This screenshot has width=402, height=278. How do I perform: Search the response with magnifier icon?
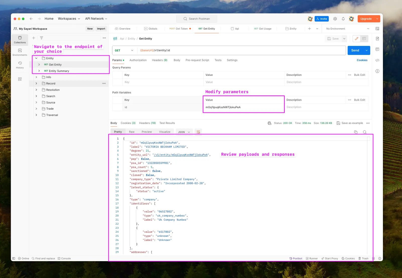point(365,132)
